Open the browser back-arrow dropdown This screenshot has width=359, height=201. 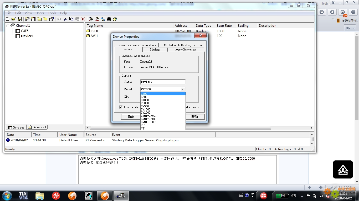354,28
